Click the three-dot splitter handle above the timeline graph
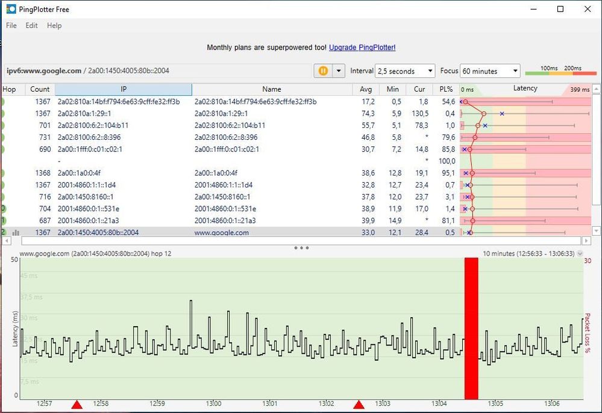602x413 pixels. click(x=301, y=248)
